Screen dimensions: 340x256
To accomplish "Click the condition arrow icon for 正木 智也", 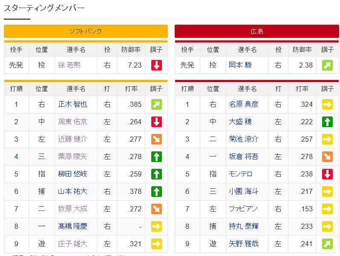I will [156, 104].
